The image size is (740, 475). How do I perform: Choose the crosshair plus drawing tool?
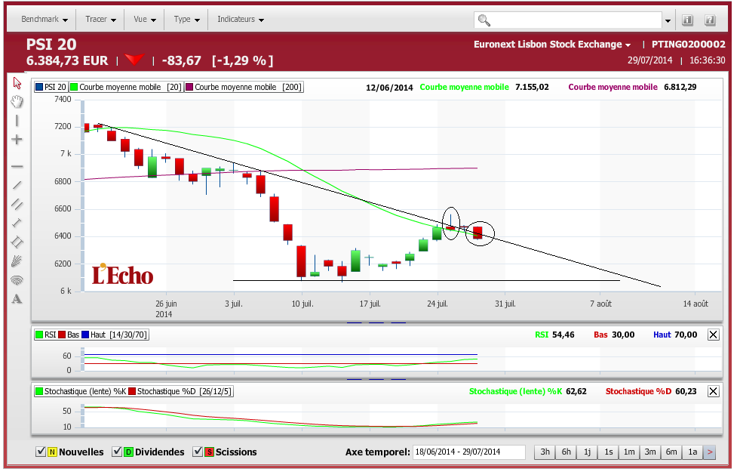click(17, 140)
